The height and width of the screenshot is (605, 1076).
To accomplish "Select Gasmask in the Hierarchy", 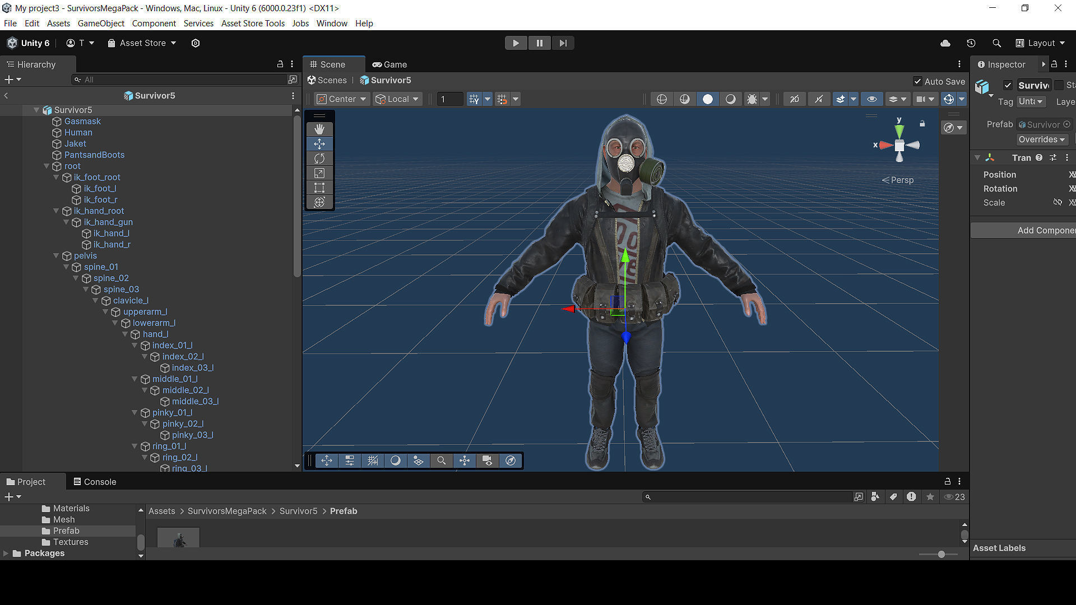I will pyautogui.click(x=82, y=122).
